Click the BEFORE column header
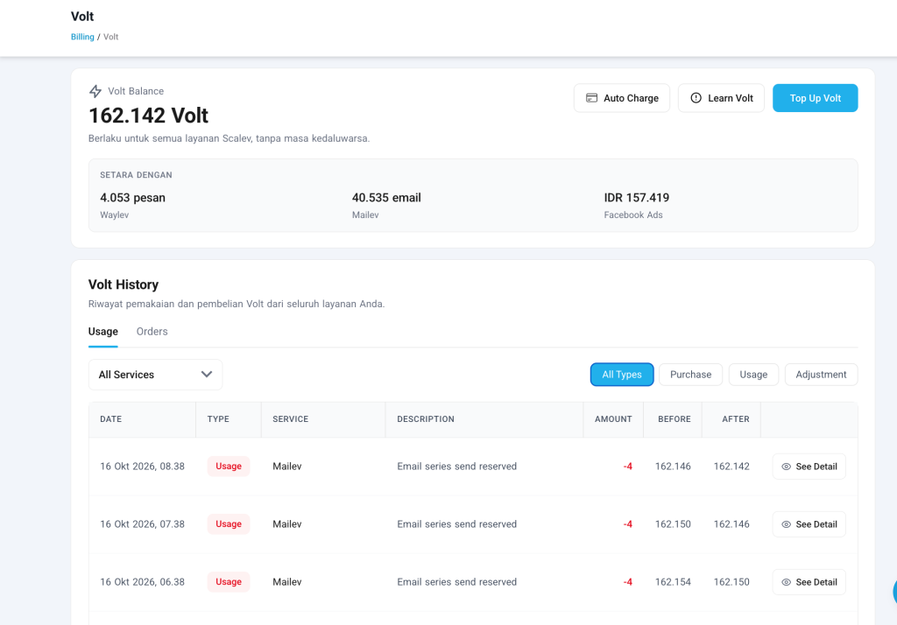The image size is (897, 625). 675,419
